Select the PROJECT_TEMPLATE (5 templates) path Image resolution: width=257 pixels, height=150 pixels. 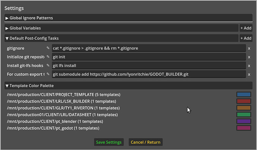coord(64,94)
